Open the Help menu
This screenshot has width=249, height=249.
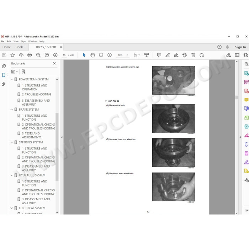42,42
